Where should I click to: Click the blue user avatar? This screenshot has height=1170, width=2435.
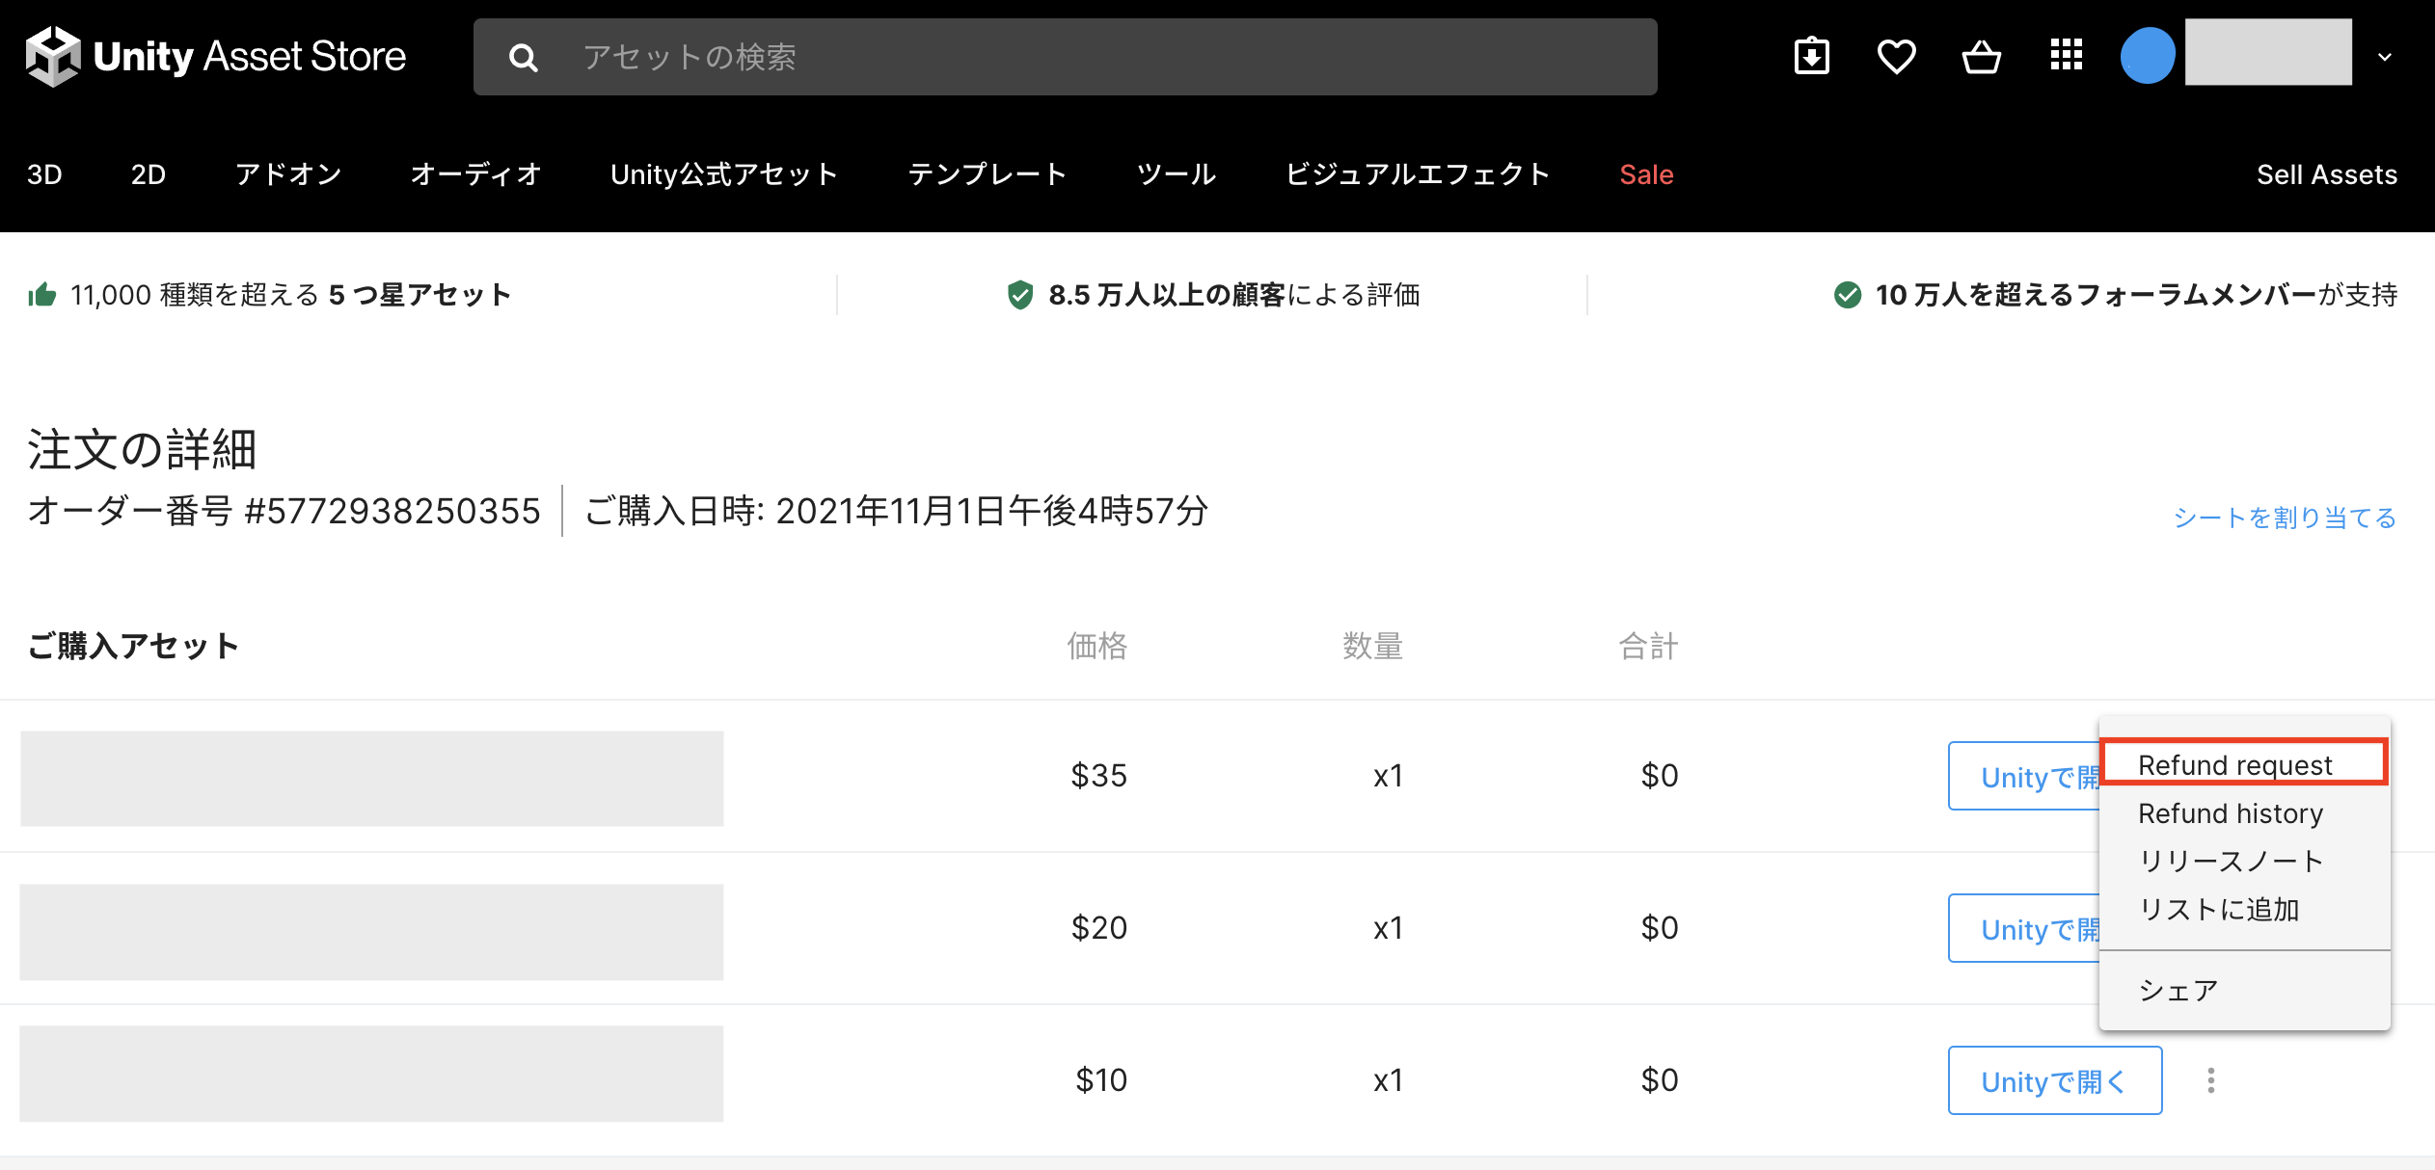click(2147, 56)
